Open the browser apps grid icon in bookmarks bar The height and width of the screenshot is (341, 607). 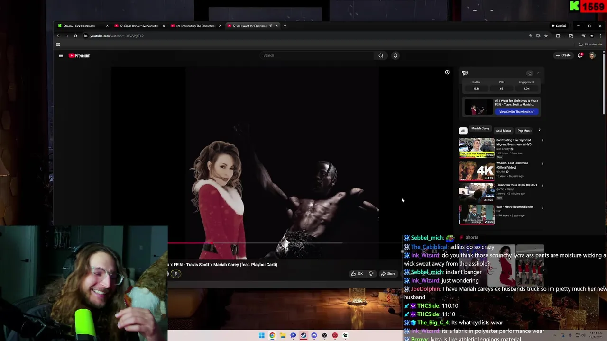58,45
